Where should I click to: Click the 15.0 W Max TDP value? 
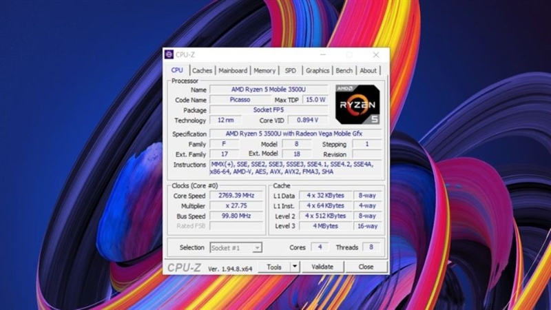(315, 100)
